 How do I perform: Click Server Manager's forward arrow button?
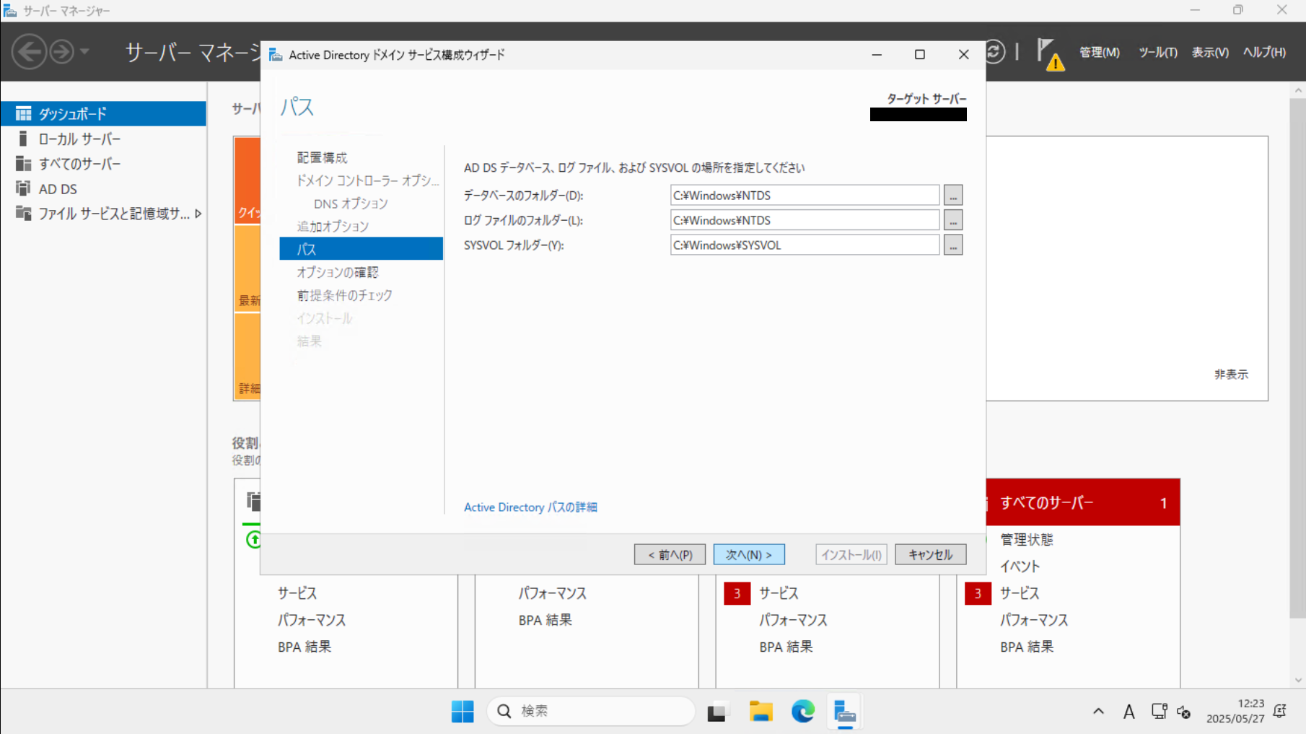pos(62,52)
